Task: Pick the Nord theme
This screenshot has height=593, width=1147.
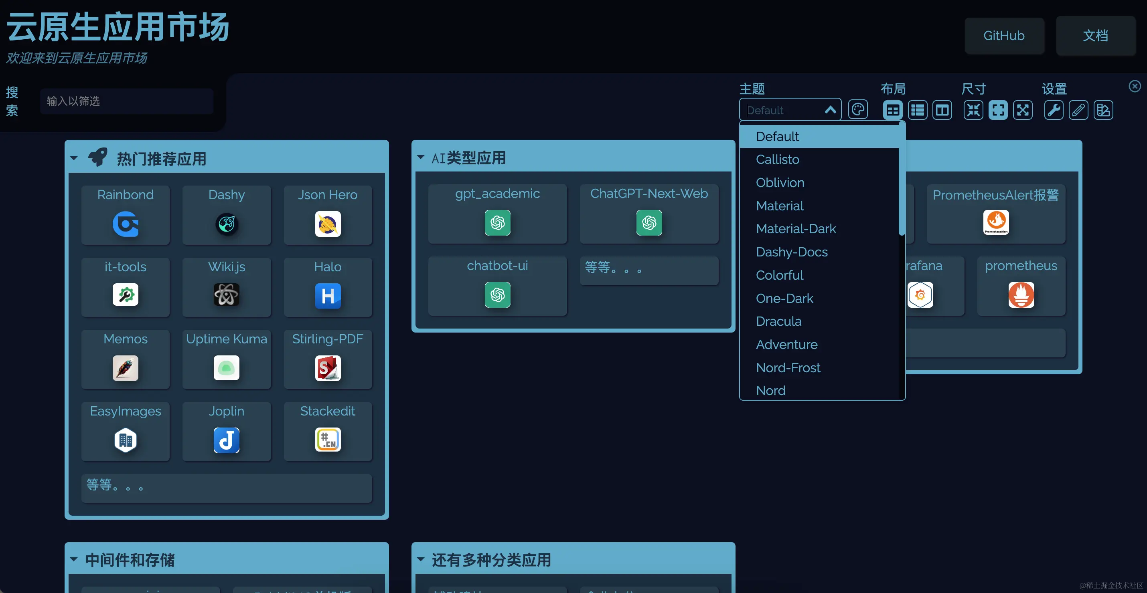Action: (819, 390)
